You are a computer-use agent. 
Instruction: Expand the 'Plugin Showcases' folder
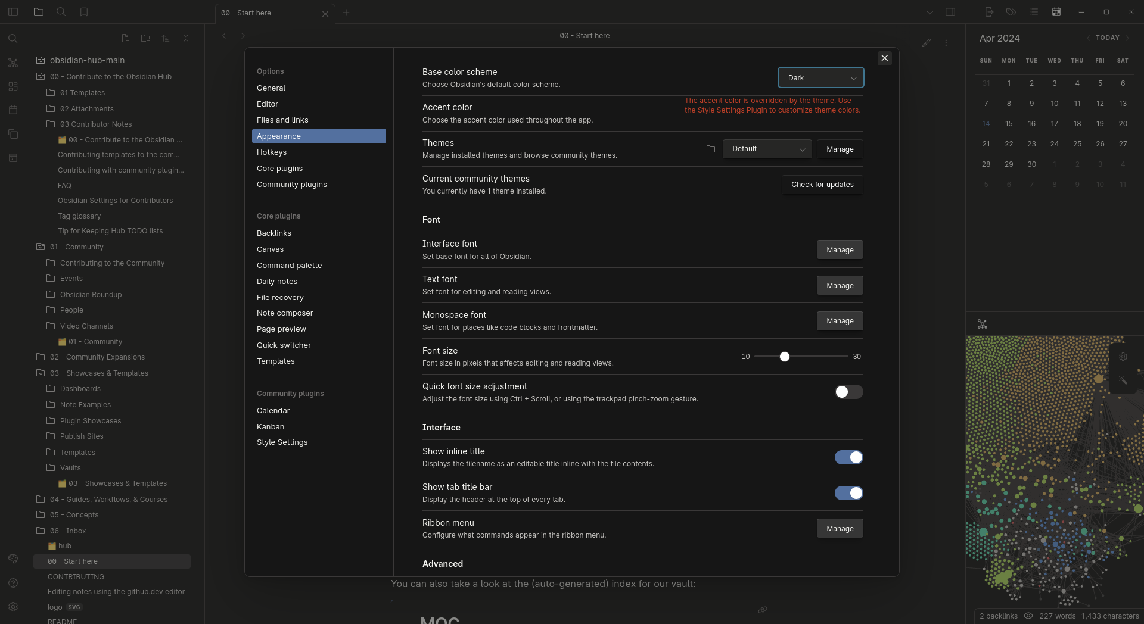[x=91, y=421]
